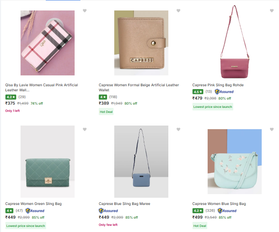Add Caprese Pink Sling Bag Rohde to wishlist

pyautogui.click(x=272, y=11)
